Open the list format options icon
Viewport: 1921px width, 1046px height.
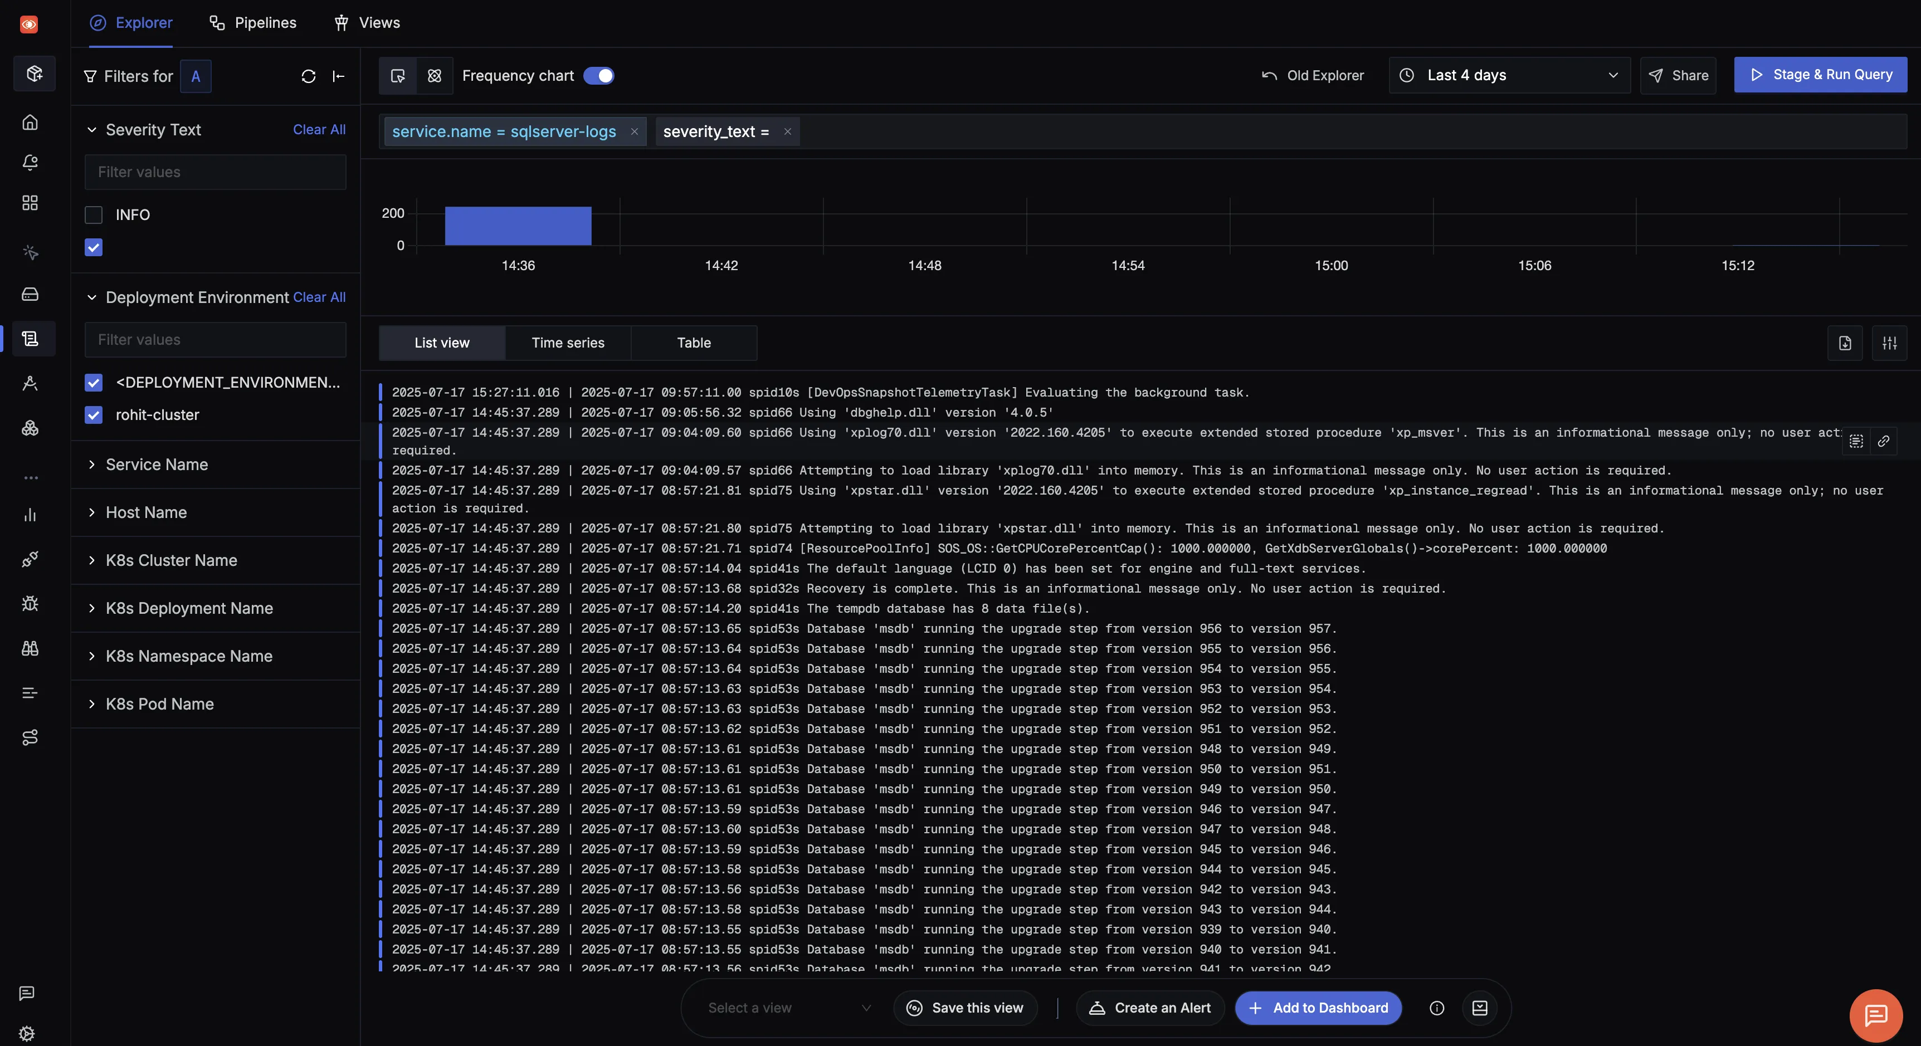(x=1889, y=343)
